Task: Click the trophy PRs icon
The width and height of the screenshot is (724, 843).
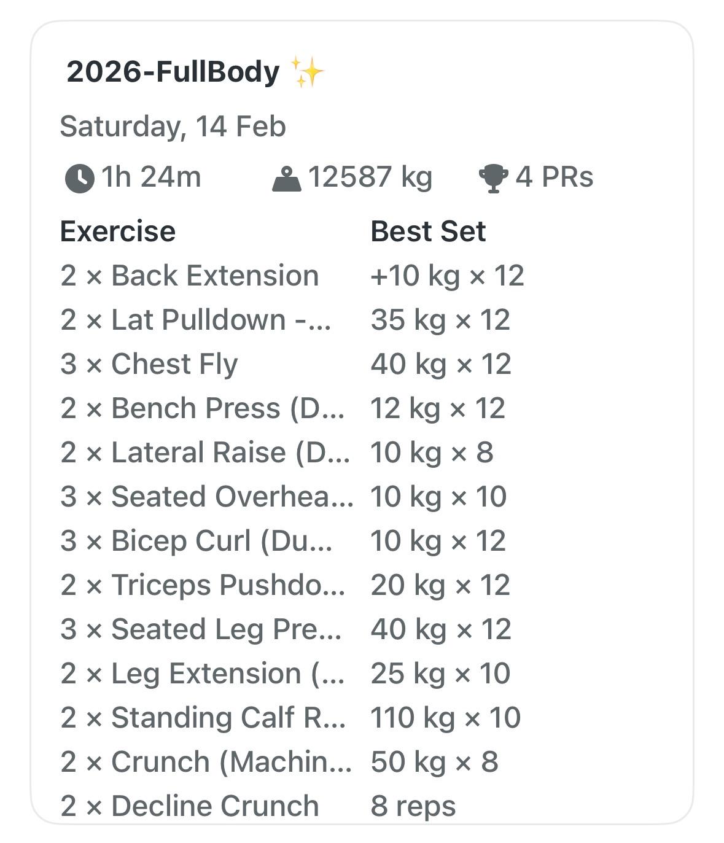Action: click(493, 178)
